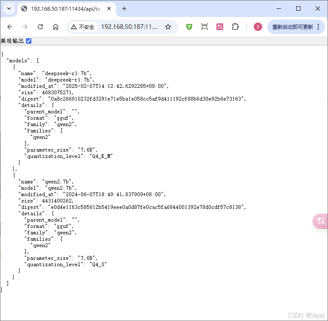Viewport: 328px width, 321px height.
Task: Open the pink translate extension icon
Action: (x=220, y=27)
